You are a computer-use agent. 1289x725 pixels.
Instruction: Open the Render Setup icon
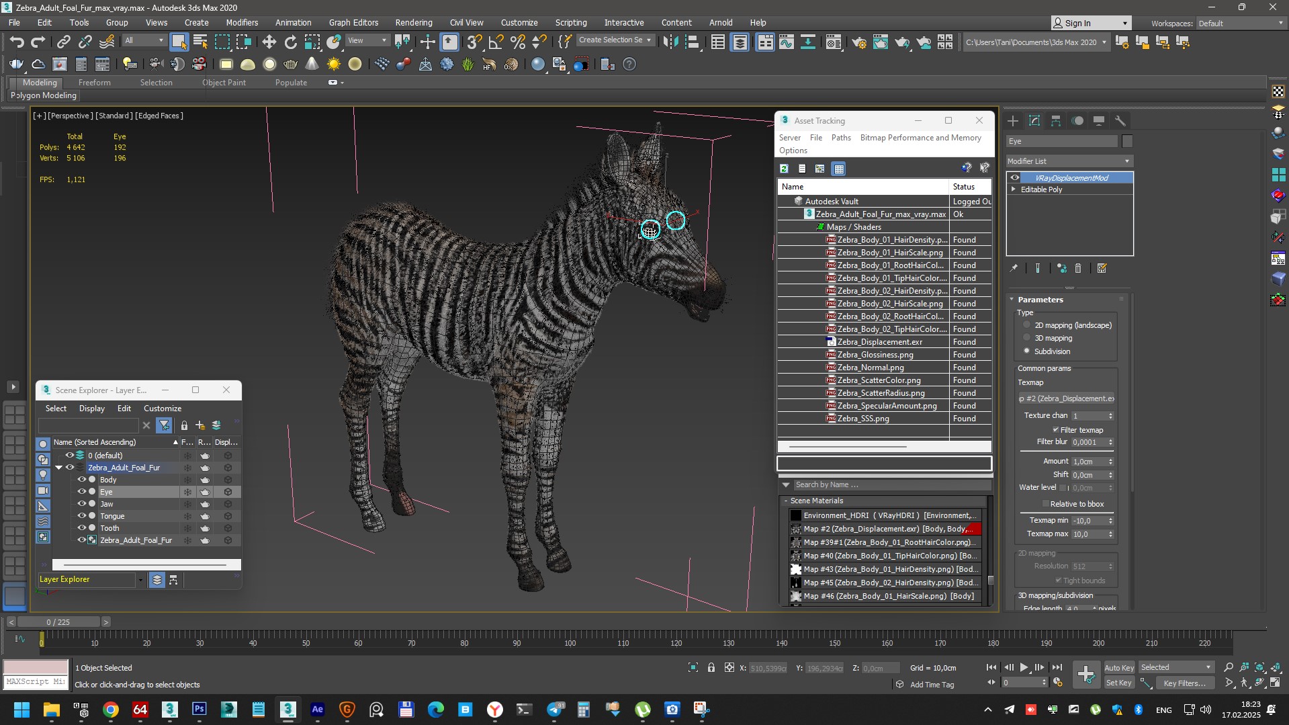click(x=859, y=42)
